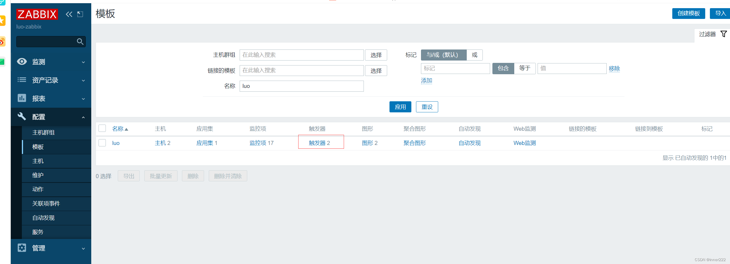Click the eye icon for 监测
This screenshot has height=264, width=730.
click(x=22, y=61)
